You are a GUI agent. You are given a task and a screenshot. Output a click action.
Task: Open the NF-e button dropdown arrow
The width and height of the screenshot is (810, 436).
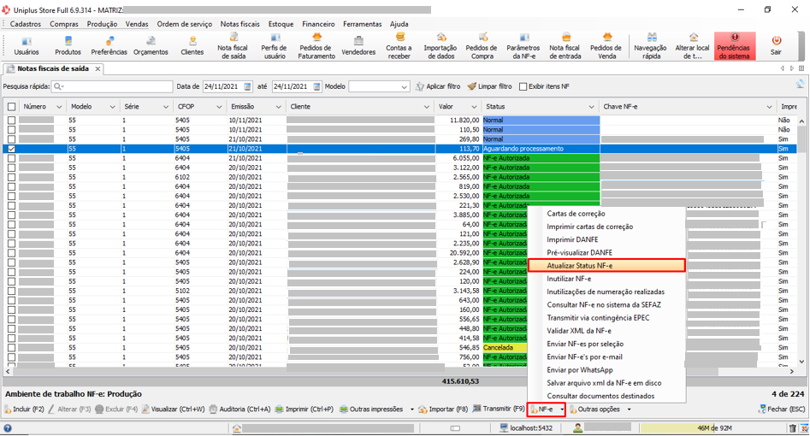click(x=562, y=409)
